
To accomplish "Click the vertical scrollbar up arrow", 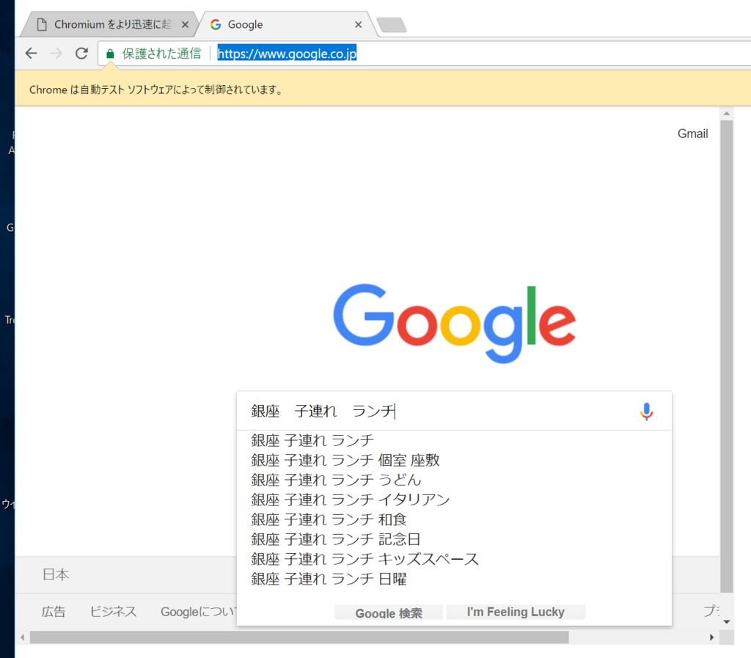I will (x=727, y=114).
